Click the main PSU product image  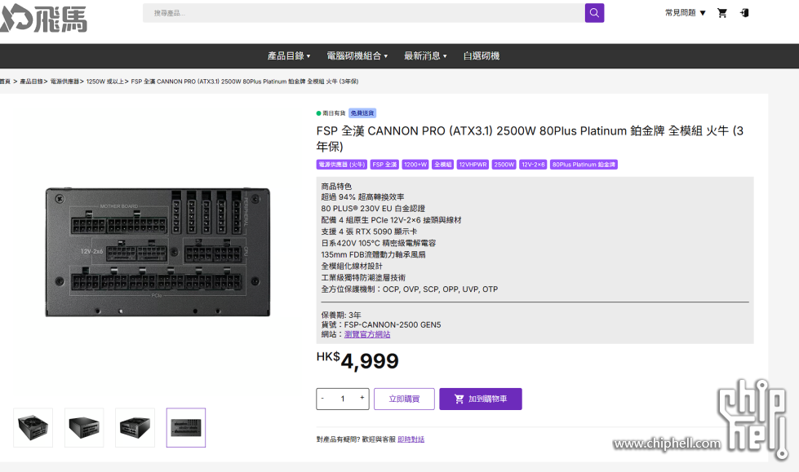click(x=158, y=252)
